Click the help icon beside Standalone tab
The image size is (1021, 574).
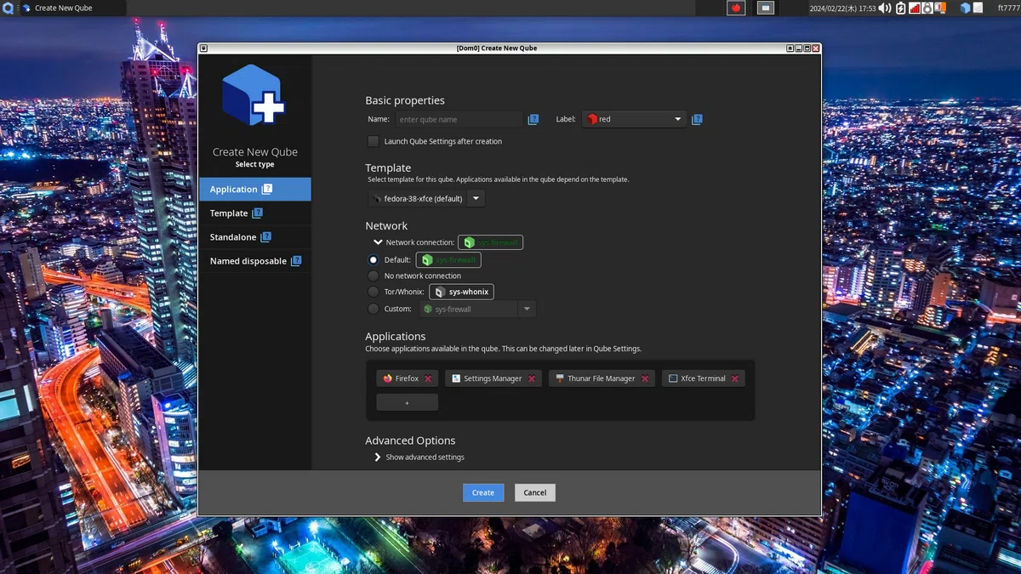[x=266, y=236]
